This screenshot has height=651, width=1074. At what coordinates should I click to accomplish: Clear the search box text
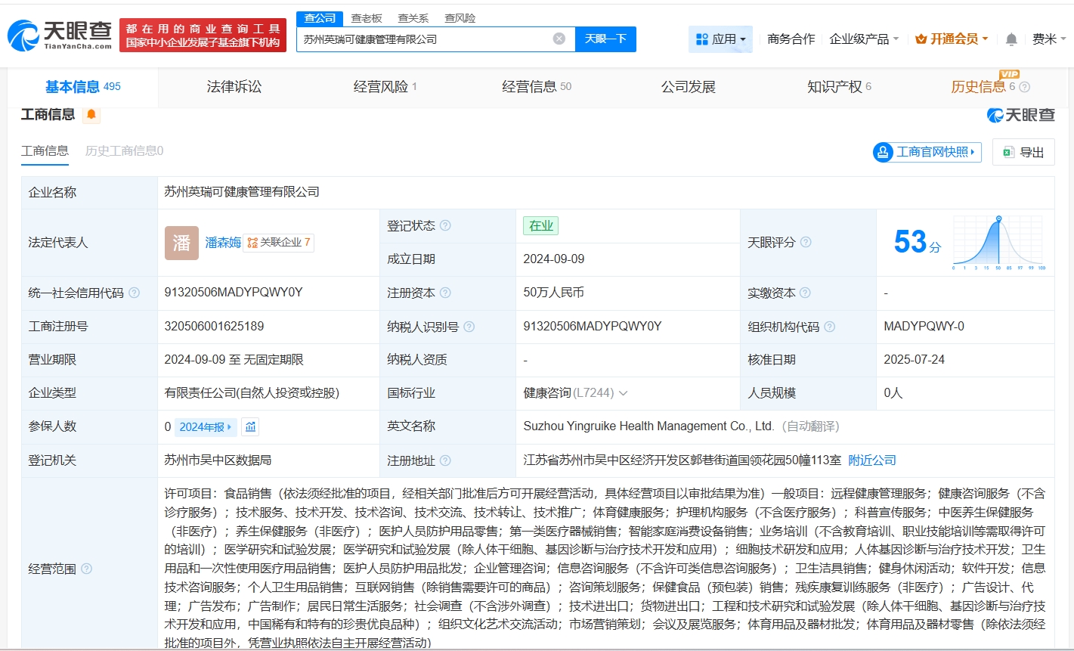[559, 39]
